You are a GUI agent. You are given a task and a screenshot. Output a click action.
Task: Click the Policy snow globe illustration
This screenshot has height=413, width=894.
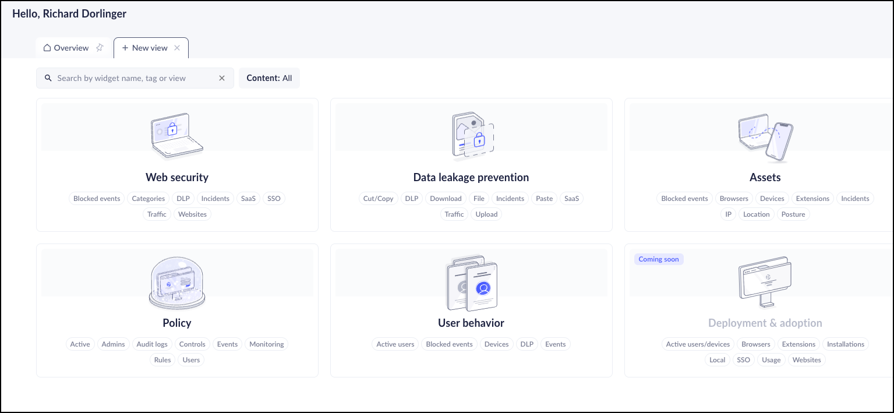[x=177, y=283]
